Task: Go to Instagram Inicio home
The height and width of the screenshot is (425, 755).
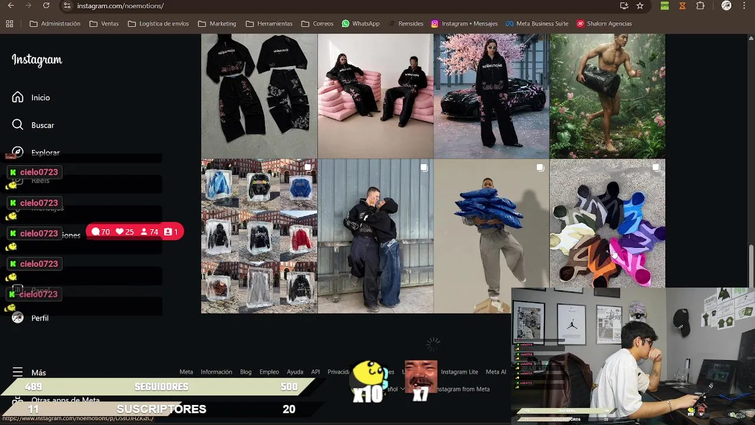Action: tap(32, 97)
